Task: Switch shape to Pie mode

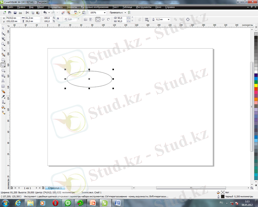Action: coord(103,19)
